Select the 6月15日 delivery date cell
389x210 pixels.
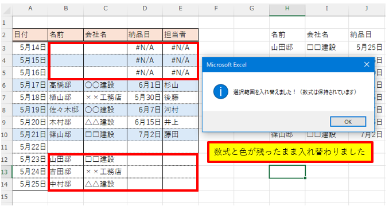[x=145, y=122]
